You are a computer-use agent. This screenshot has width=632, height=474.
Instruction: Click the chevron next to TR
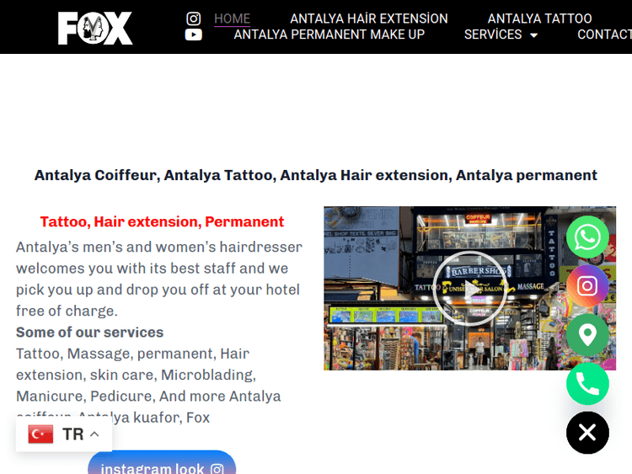point(94,434)
